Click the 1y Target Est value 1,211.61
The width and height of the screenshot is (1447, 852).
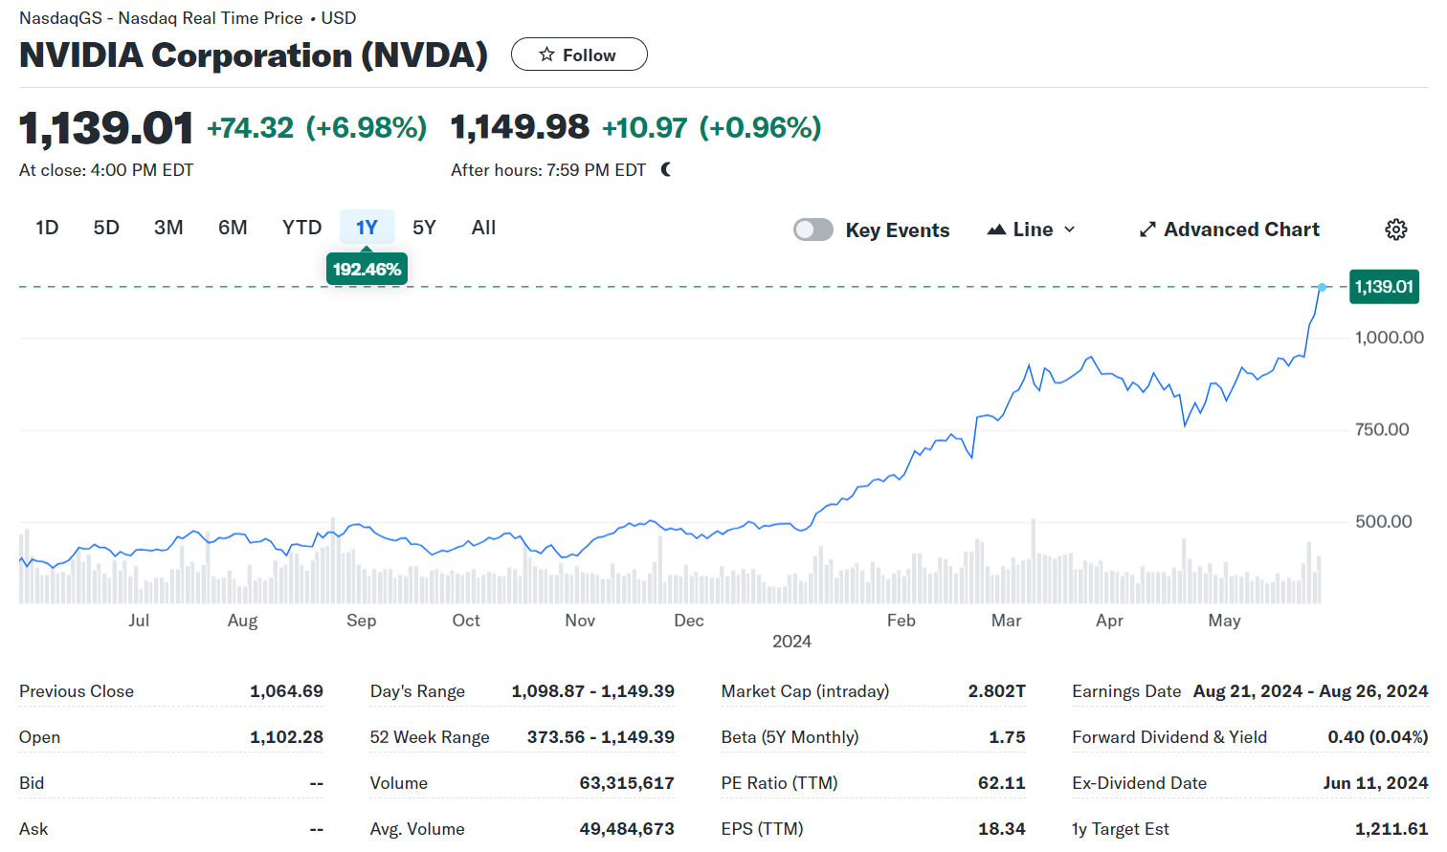click(x=1391, y=829)
